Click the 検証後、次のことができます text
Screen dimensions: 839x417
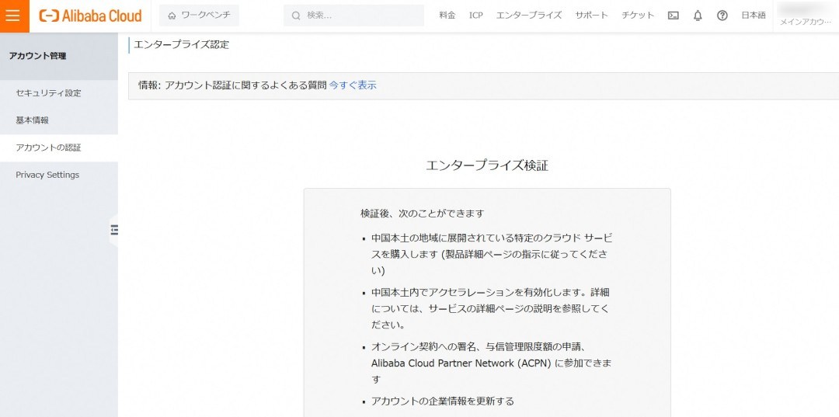pyautogui.click(x=422, y=214)
